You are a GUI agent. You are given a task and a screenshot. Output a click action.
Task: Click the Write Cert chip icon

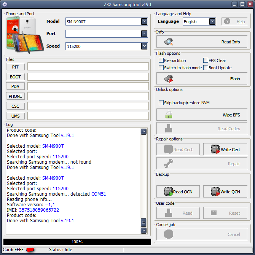click(215, 149)
